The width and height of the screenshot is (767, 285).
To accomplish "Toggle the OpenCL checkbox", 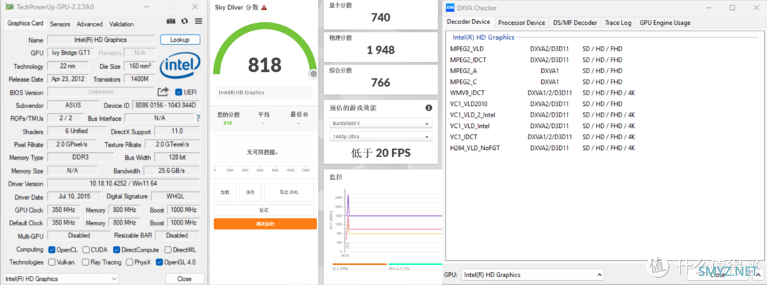I will (x=52, y=249).
